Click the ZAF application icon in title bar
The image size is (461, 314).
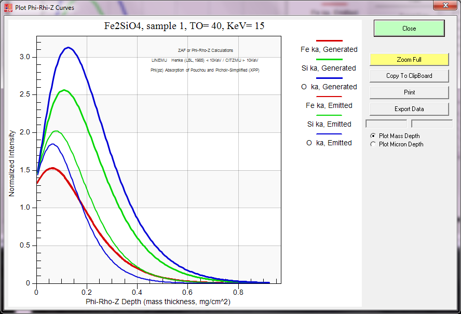click(8, 8)
